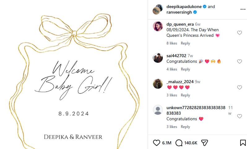This screenshot has width=247, height=149.
Task: Save post with the bookmark icon
Action: point(243,143)
